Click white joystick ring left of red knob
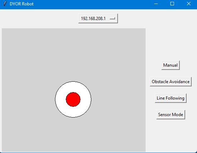The height and width of the screenshot is (153, 197). pyautogui.click(x=60, y=99)
